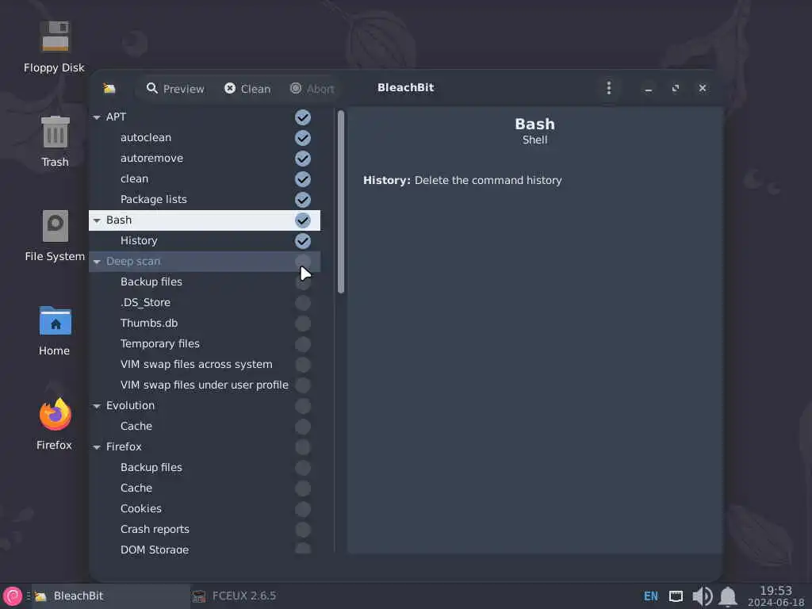Select the DOM Storage row
This screenshot has width=812, height=609.
click(205, 549)
